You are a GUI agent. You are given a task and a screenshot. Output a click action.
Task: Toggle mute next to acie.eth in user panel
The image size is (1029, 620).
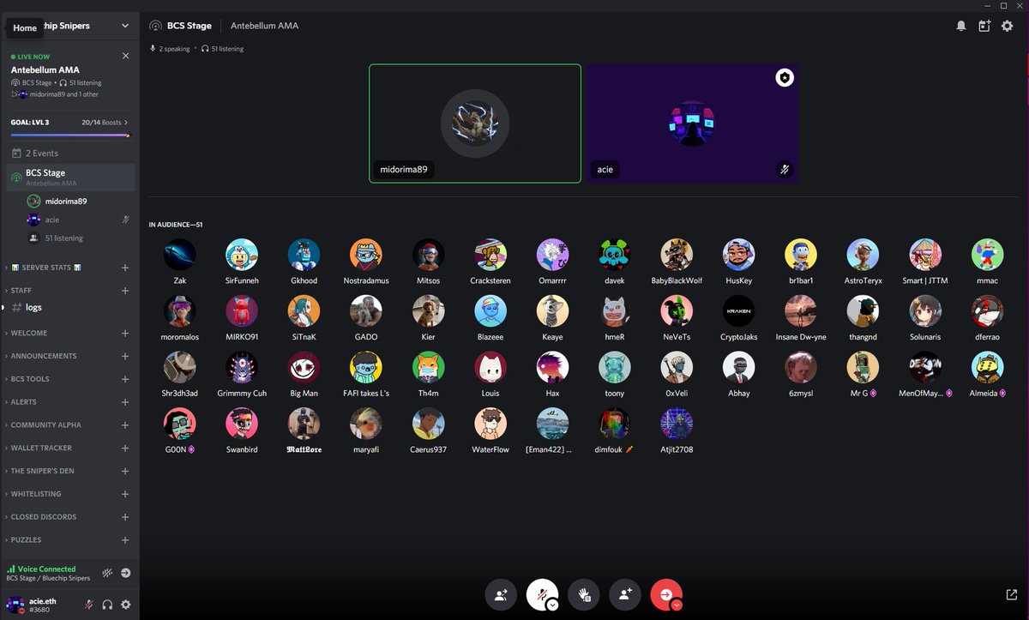pos(89,605)
